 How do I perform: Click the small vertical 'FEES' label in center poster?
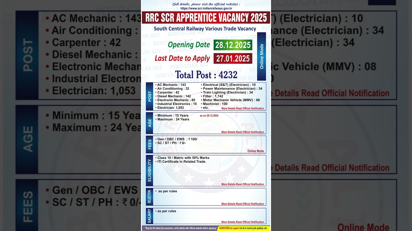pos(150,144)
